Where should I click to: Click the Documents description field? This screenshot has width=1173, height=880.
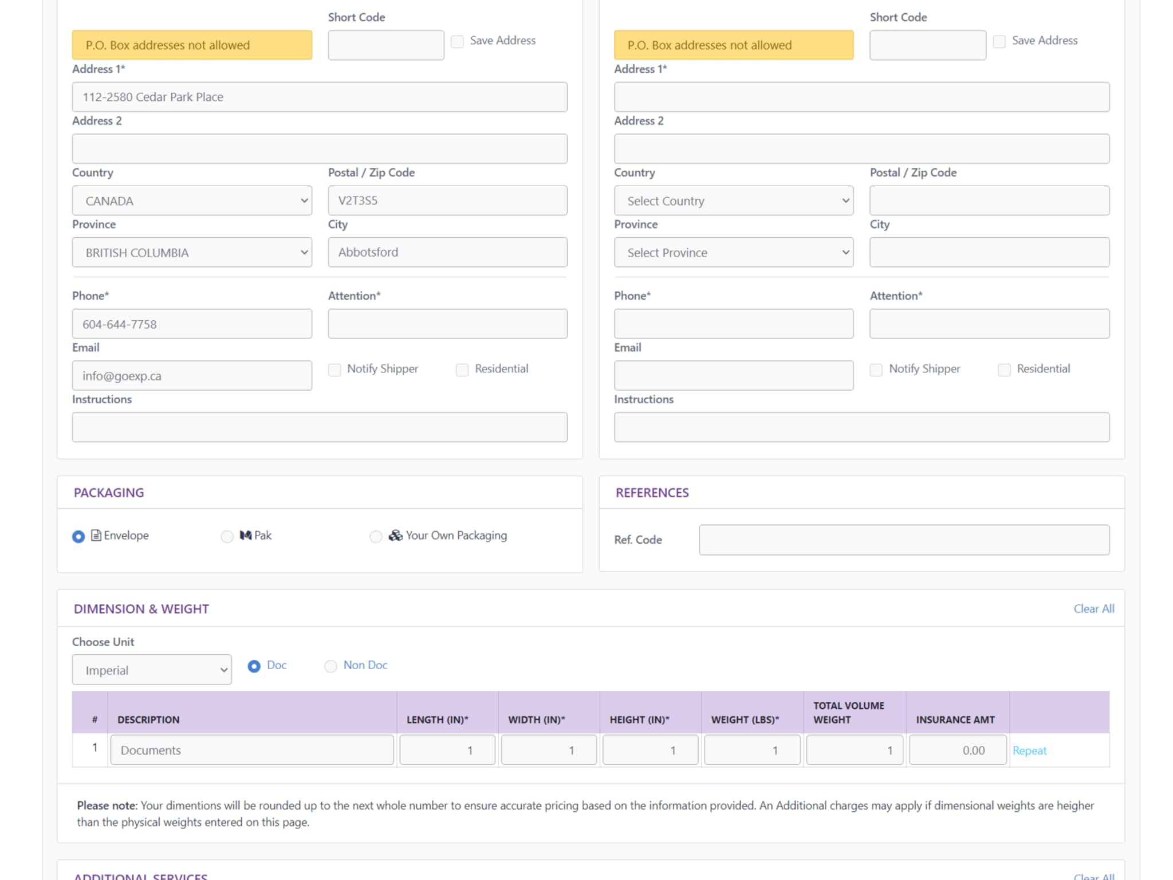click(252, 750)
